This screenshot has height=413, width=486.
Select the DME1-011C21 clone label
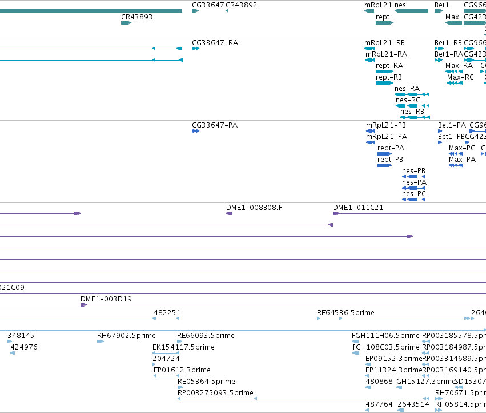coord(358,208)
